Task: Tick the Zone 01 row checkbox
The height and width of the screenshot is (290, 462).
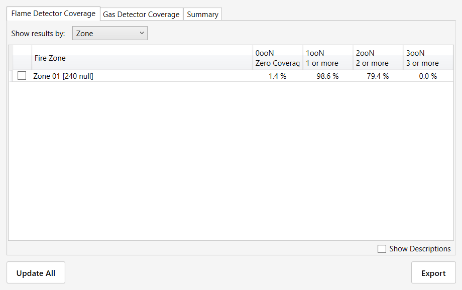Action: [22, 76]
